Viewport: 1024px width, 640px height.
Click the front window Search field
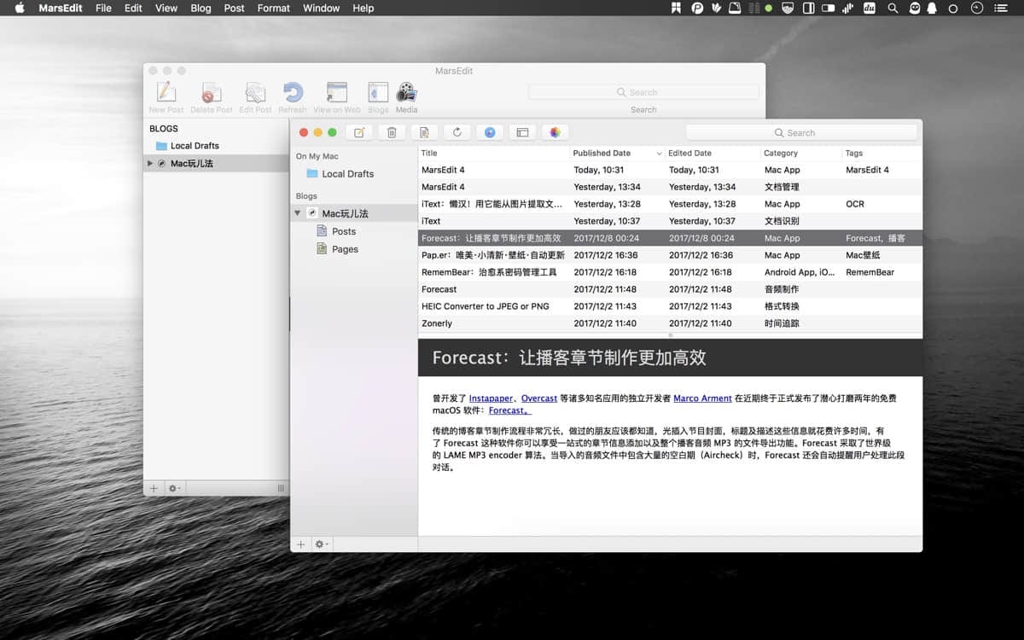point(801,132)
